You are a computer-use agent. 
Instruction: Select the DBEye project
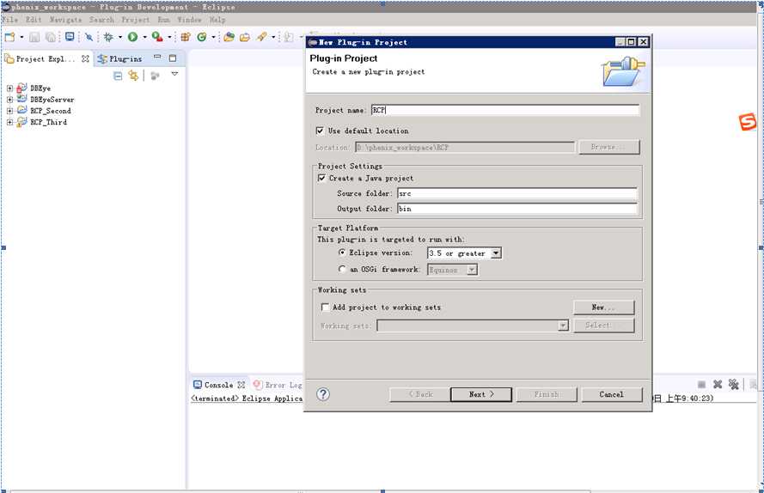(40, 88)
